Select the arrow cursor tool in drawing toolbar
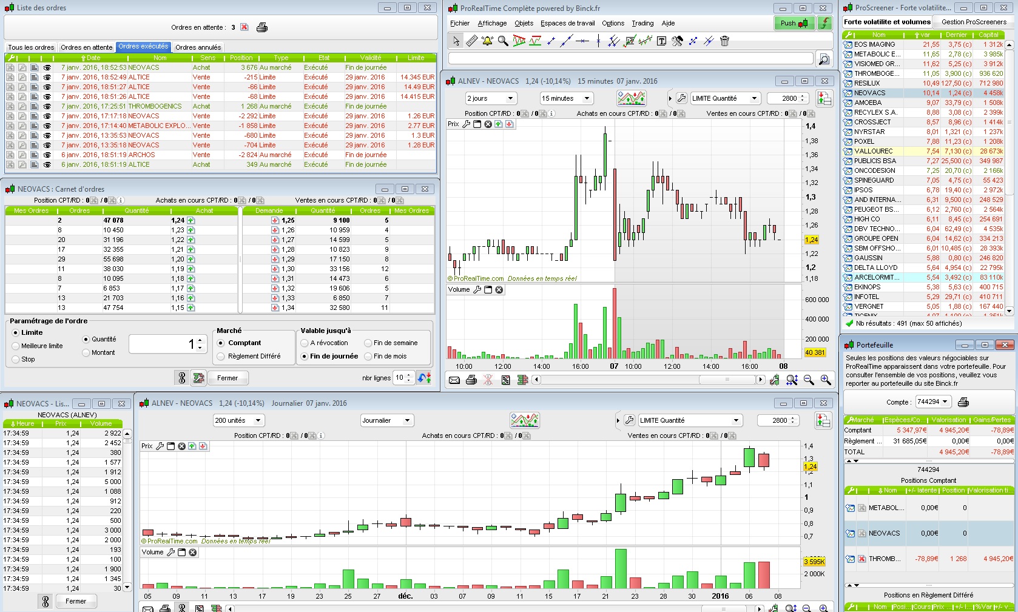The image size is (1018, 612). pyautogui.click(x=456, y=41)
